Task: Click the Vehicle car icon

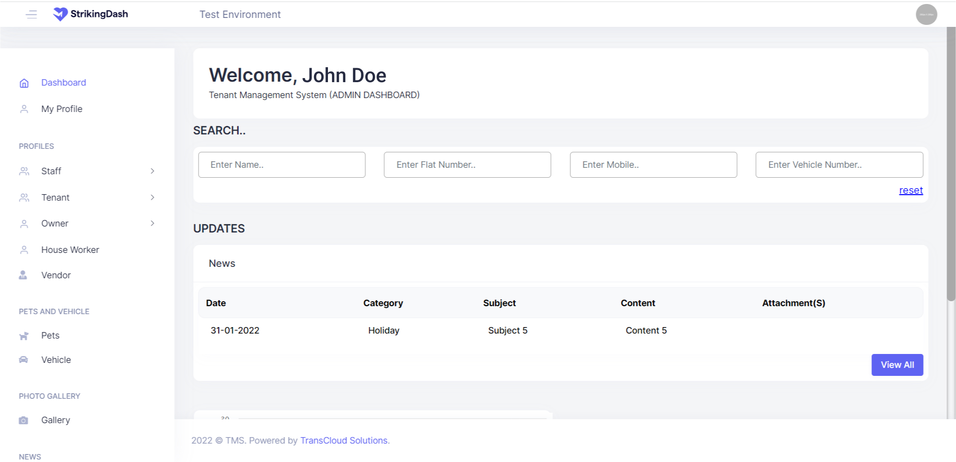Action: 23,360
